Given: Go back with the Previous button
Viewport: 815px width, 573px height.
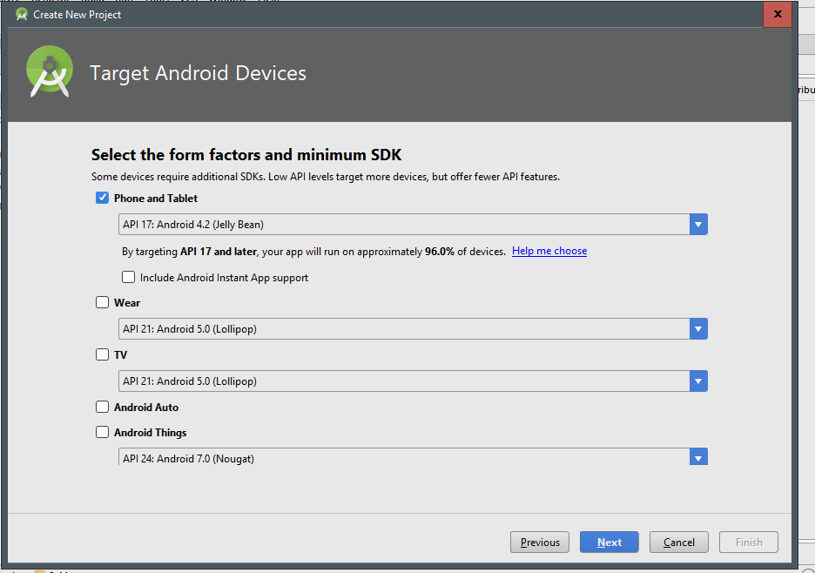Looking at the screenshot, I should (540, 543).
